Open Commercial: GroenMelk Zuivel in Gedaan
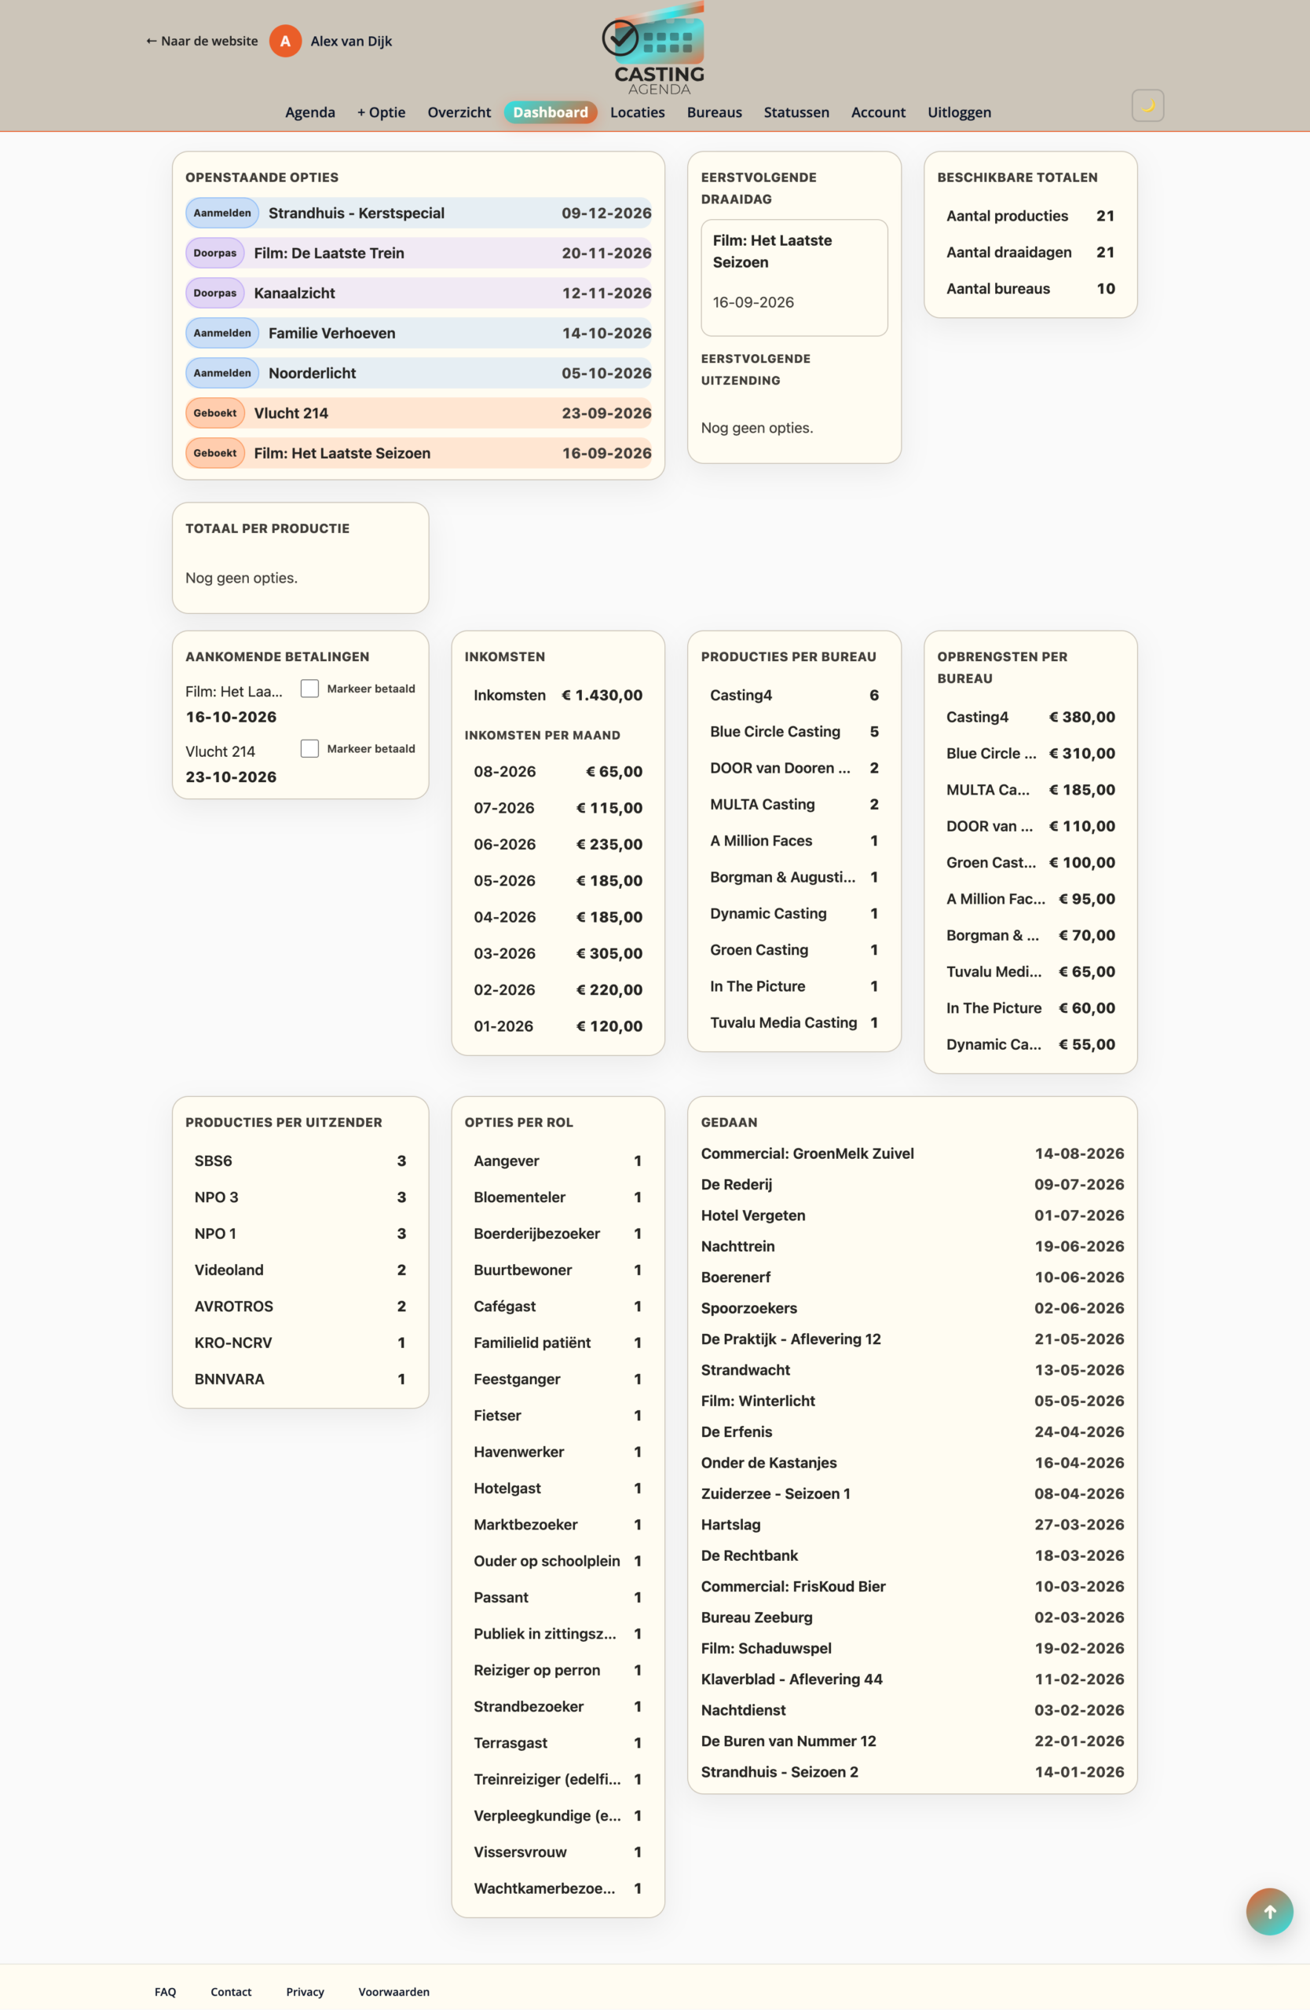This screenshot has width=1310, height=2010. [912, 1153]
